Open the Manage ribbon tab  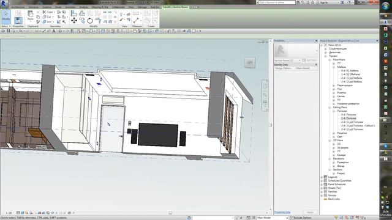pos(142,7)
